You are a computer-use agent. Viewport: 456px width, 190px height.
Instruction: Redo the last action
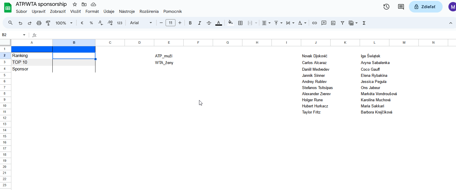pos(30,23)
